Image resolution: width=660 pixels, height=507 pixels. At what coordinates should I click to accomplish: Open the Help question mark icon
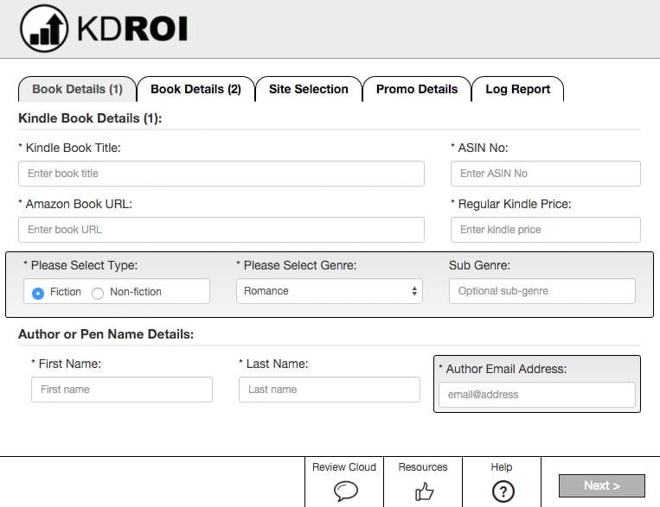coord(503,491)
